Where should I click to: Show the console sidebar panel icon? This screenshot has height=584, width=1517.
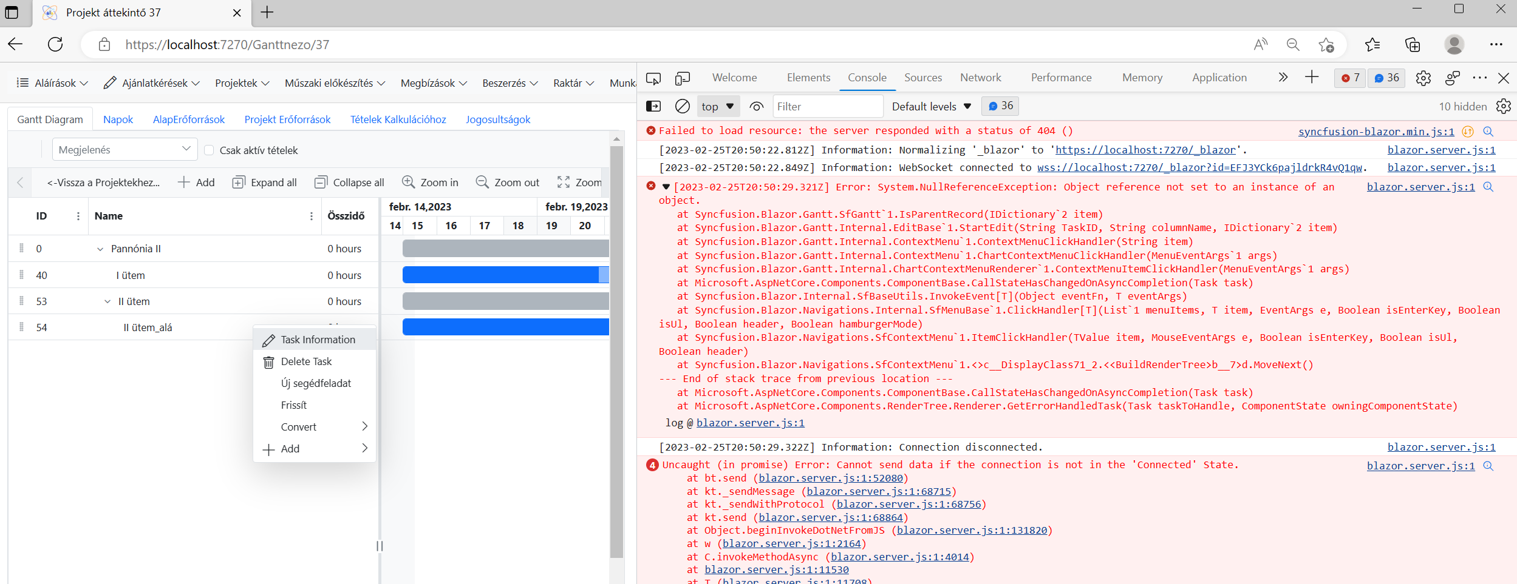(x=653, y=107)
